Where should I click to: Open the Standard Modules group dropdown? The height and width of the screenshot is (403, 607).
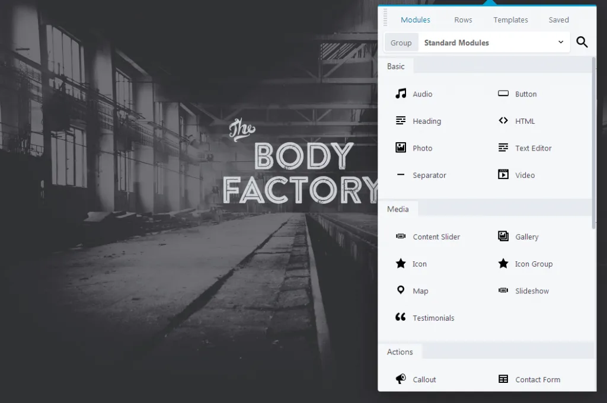494,43
